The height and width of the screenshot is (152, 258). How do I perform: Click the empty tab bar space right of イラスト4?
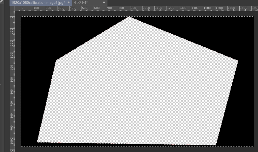[151, 3]
